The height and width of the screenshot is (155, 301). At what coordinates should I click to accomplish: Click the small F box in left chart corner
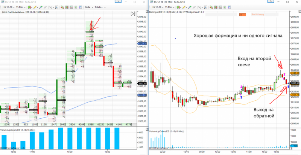pyautogui.click(x=147, y=12)
